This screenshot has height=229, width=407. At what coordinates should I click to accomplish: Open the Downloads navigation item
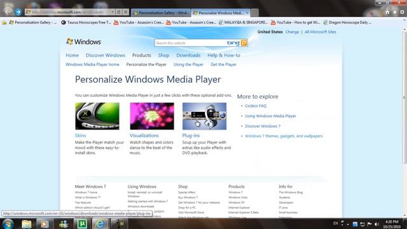point(188,55)
